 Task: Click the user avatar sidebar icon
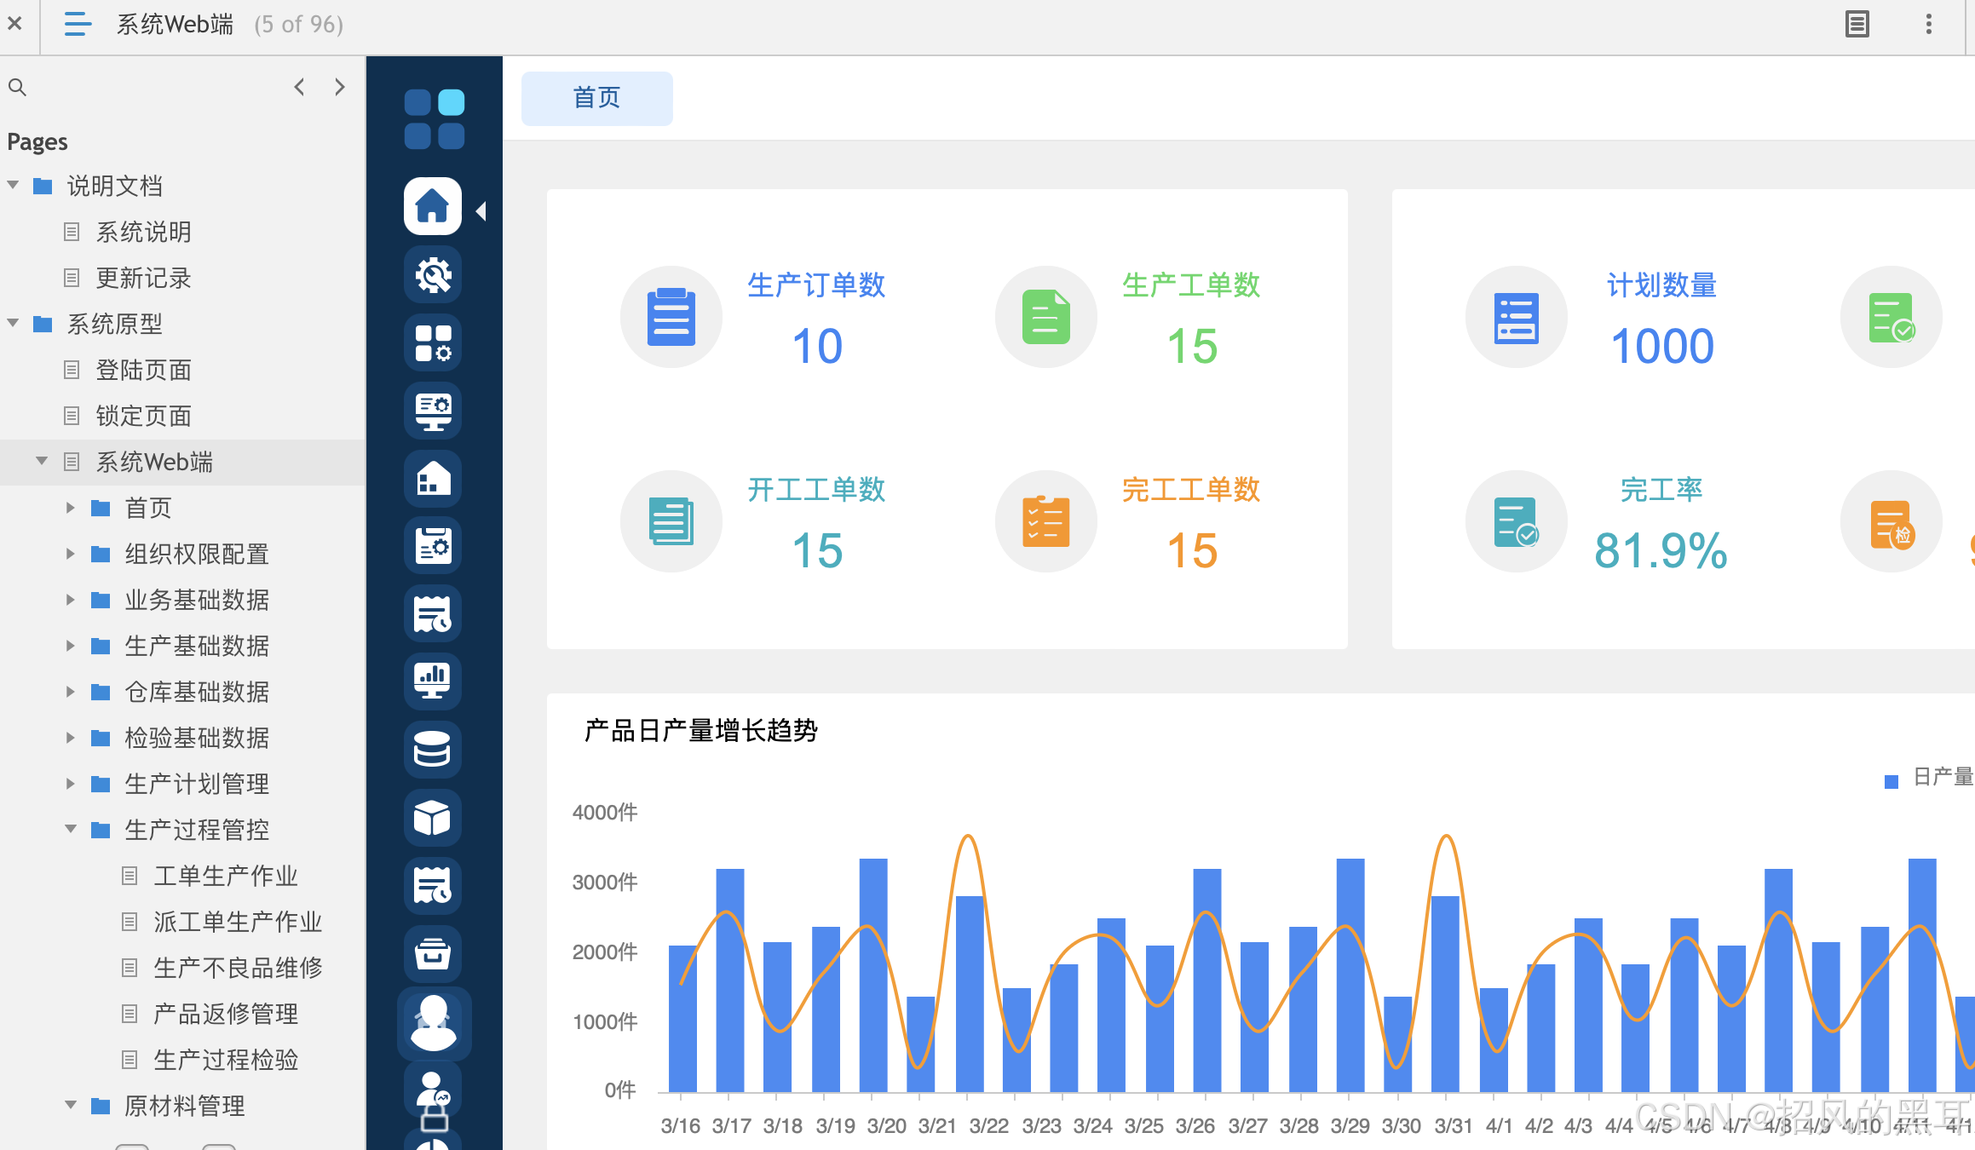433,1022
